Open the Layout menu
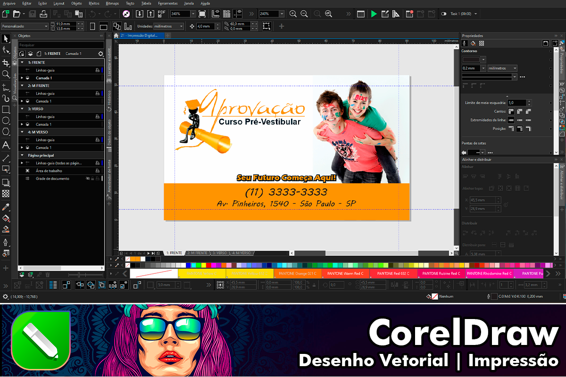Viewport: 566px width, 377px height. (59, 3)
